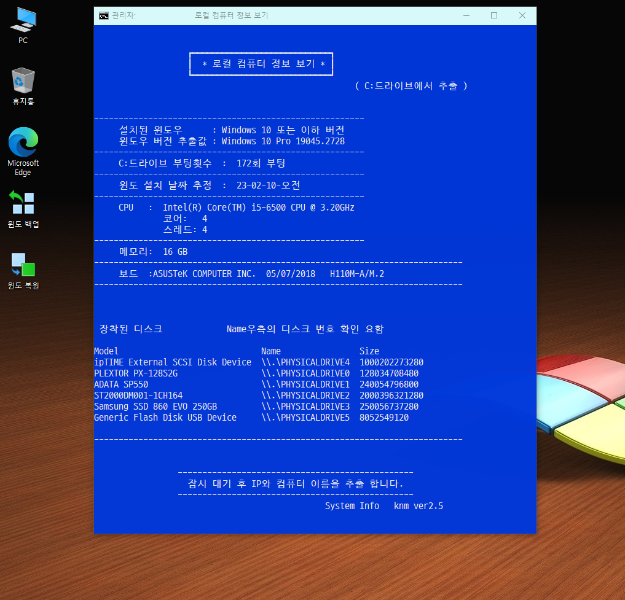The image size is (625, 600).
Task: Click the boxed heading 로컬 컴퓨터 정보 보기
Action: (x=261, y=64)
